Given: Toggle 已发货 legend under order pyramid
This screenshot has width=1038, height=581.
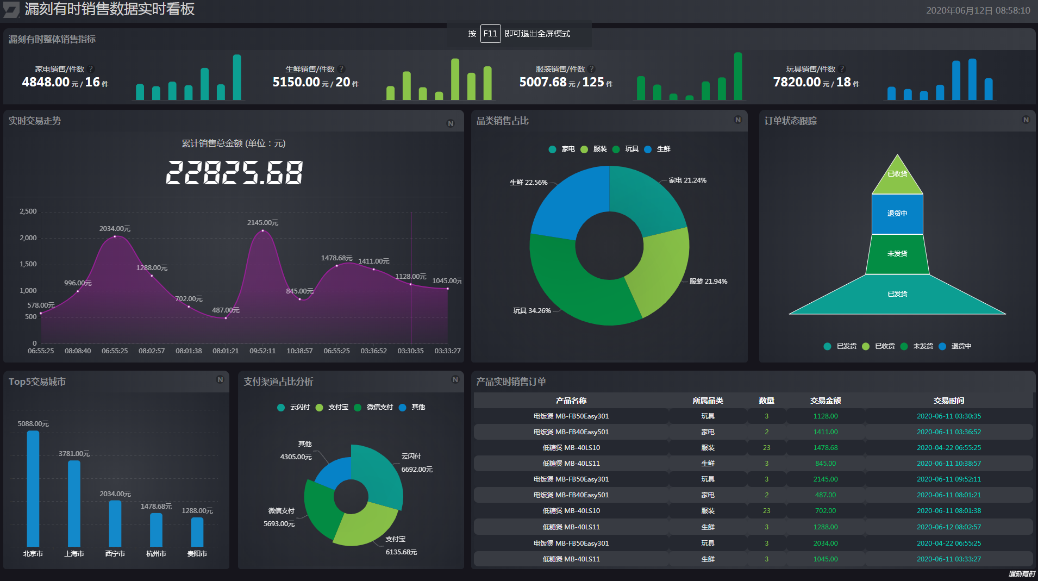Looking at the screenshot, I should pos(840,346).
